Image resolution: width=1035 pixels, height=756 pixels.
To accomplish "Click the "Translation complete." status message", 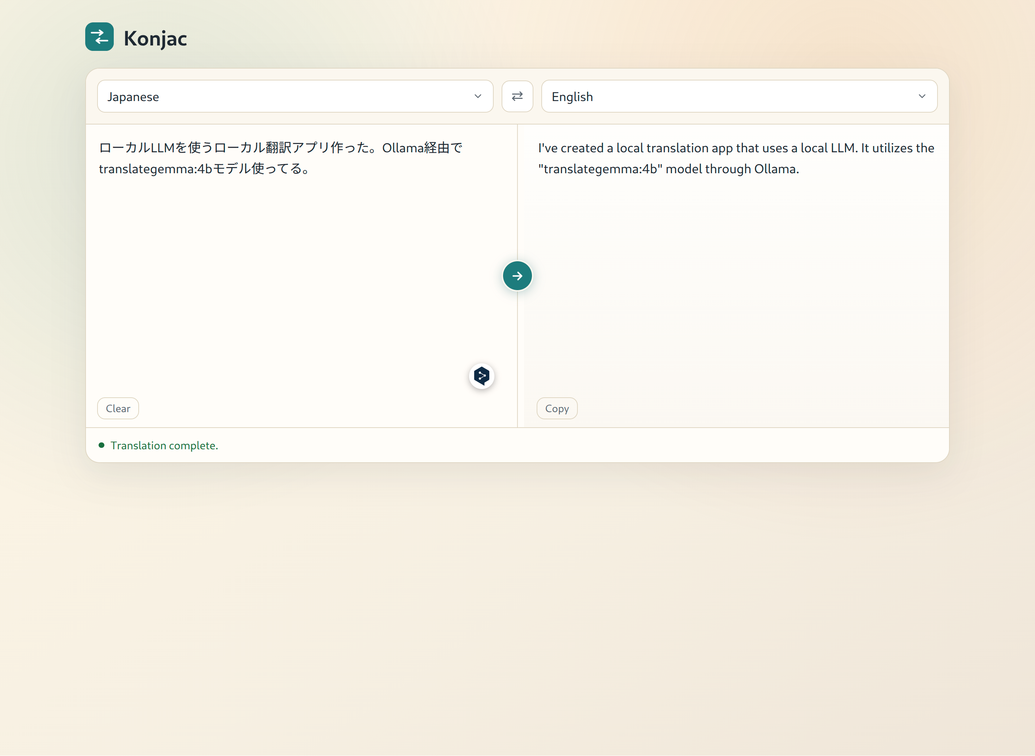I will pyautogui.click(x=164, y=445).
